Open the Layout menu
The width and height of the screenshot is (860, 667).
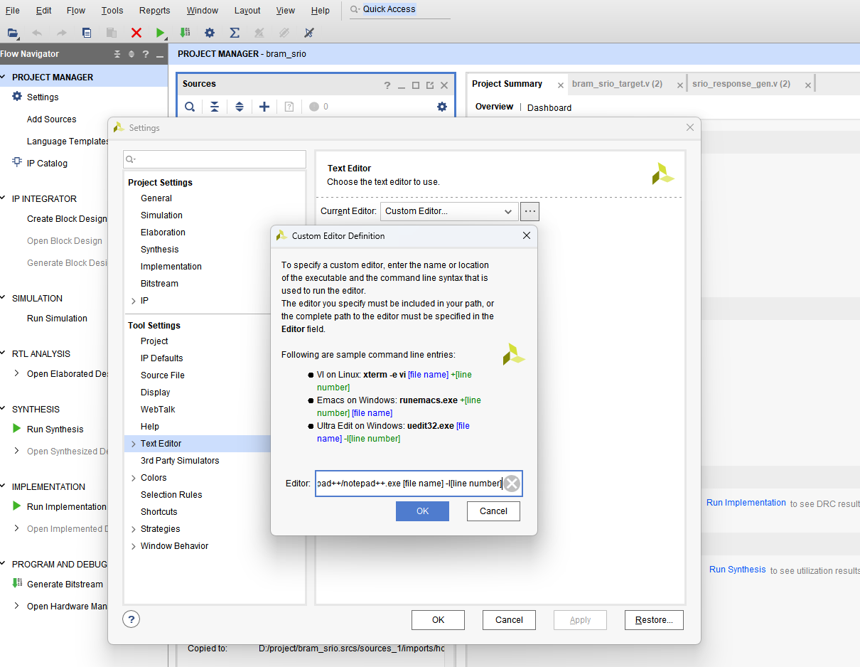pyautogui.click(x=247, y=11)
